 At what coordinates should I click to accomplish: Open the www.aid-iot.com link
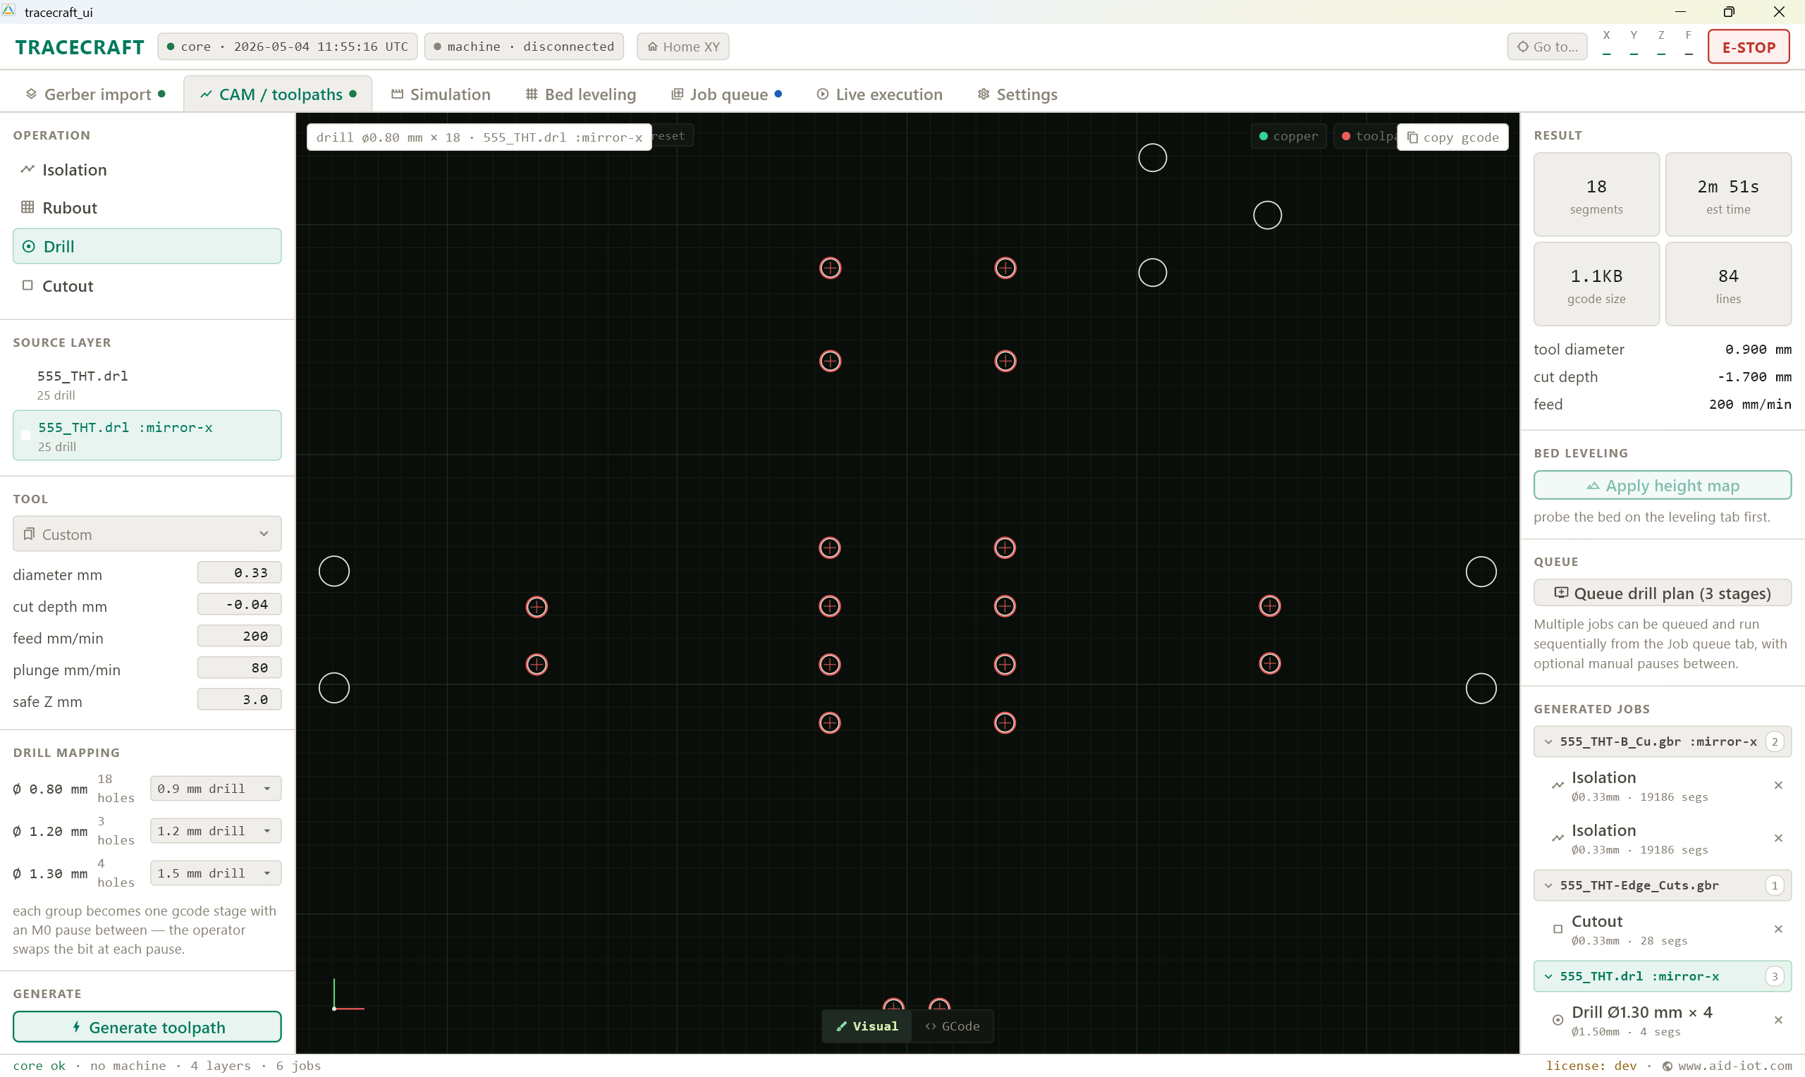[x=1734, y=1066]
